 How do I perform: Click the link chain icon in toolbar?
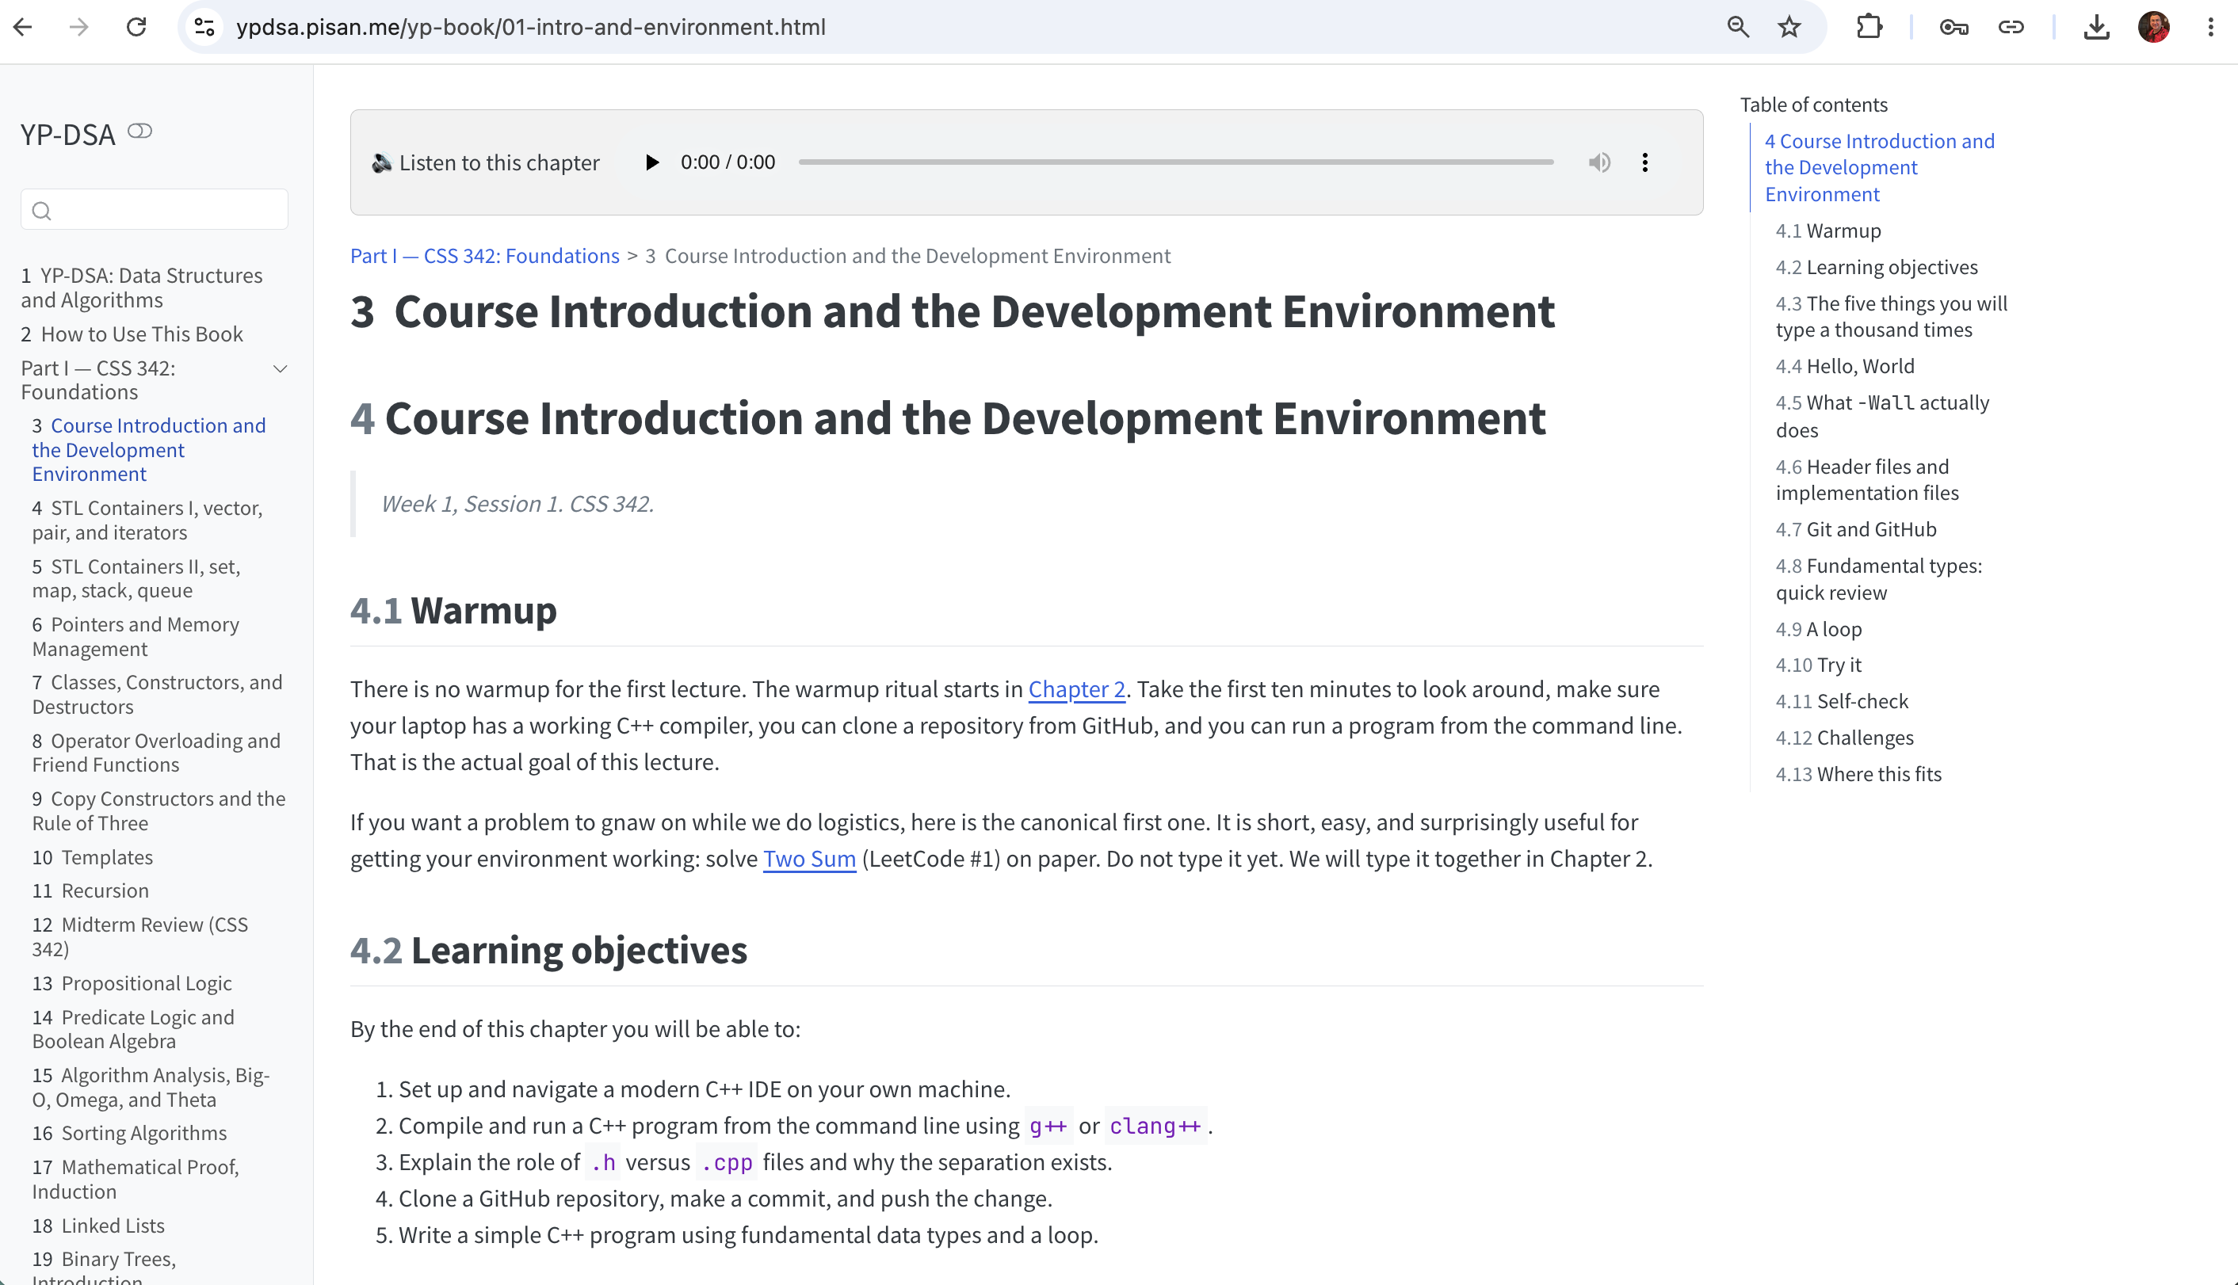tap(2011, 26)
